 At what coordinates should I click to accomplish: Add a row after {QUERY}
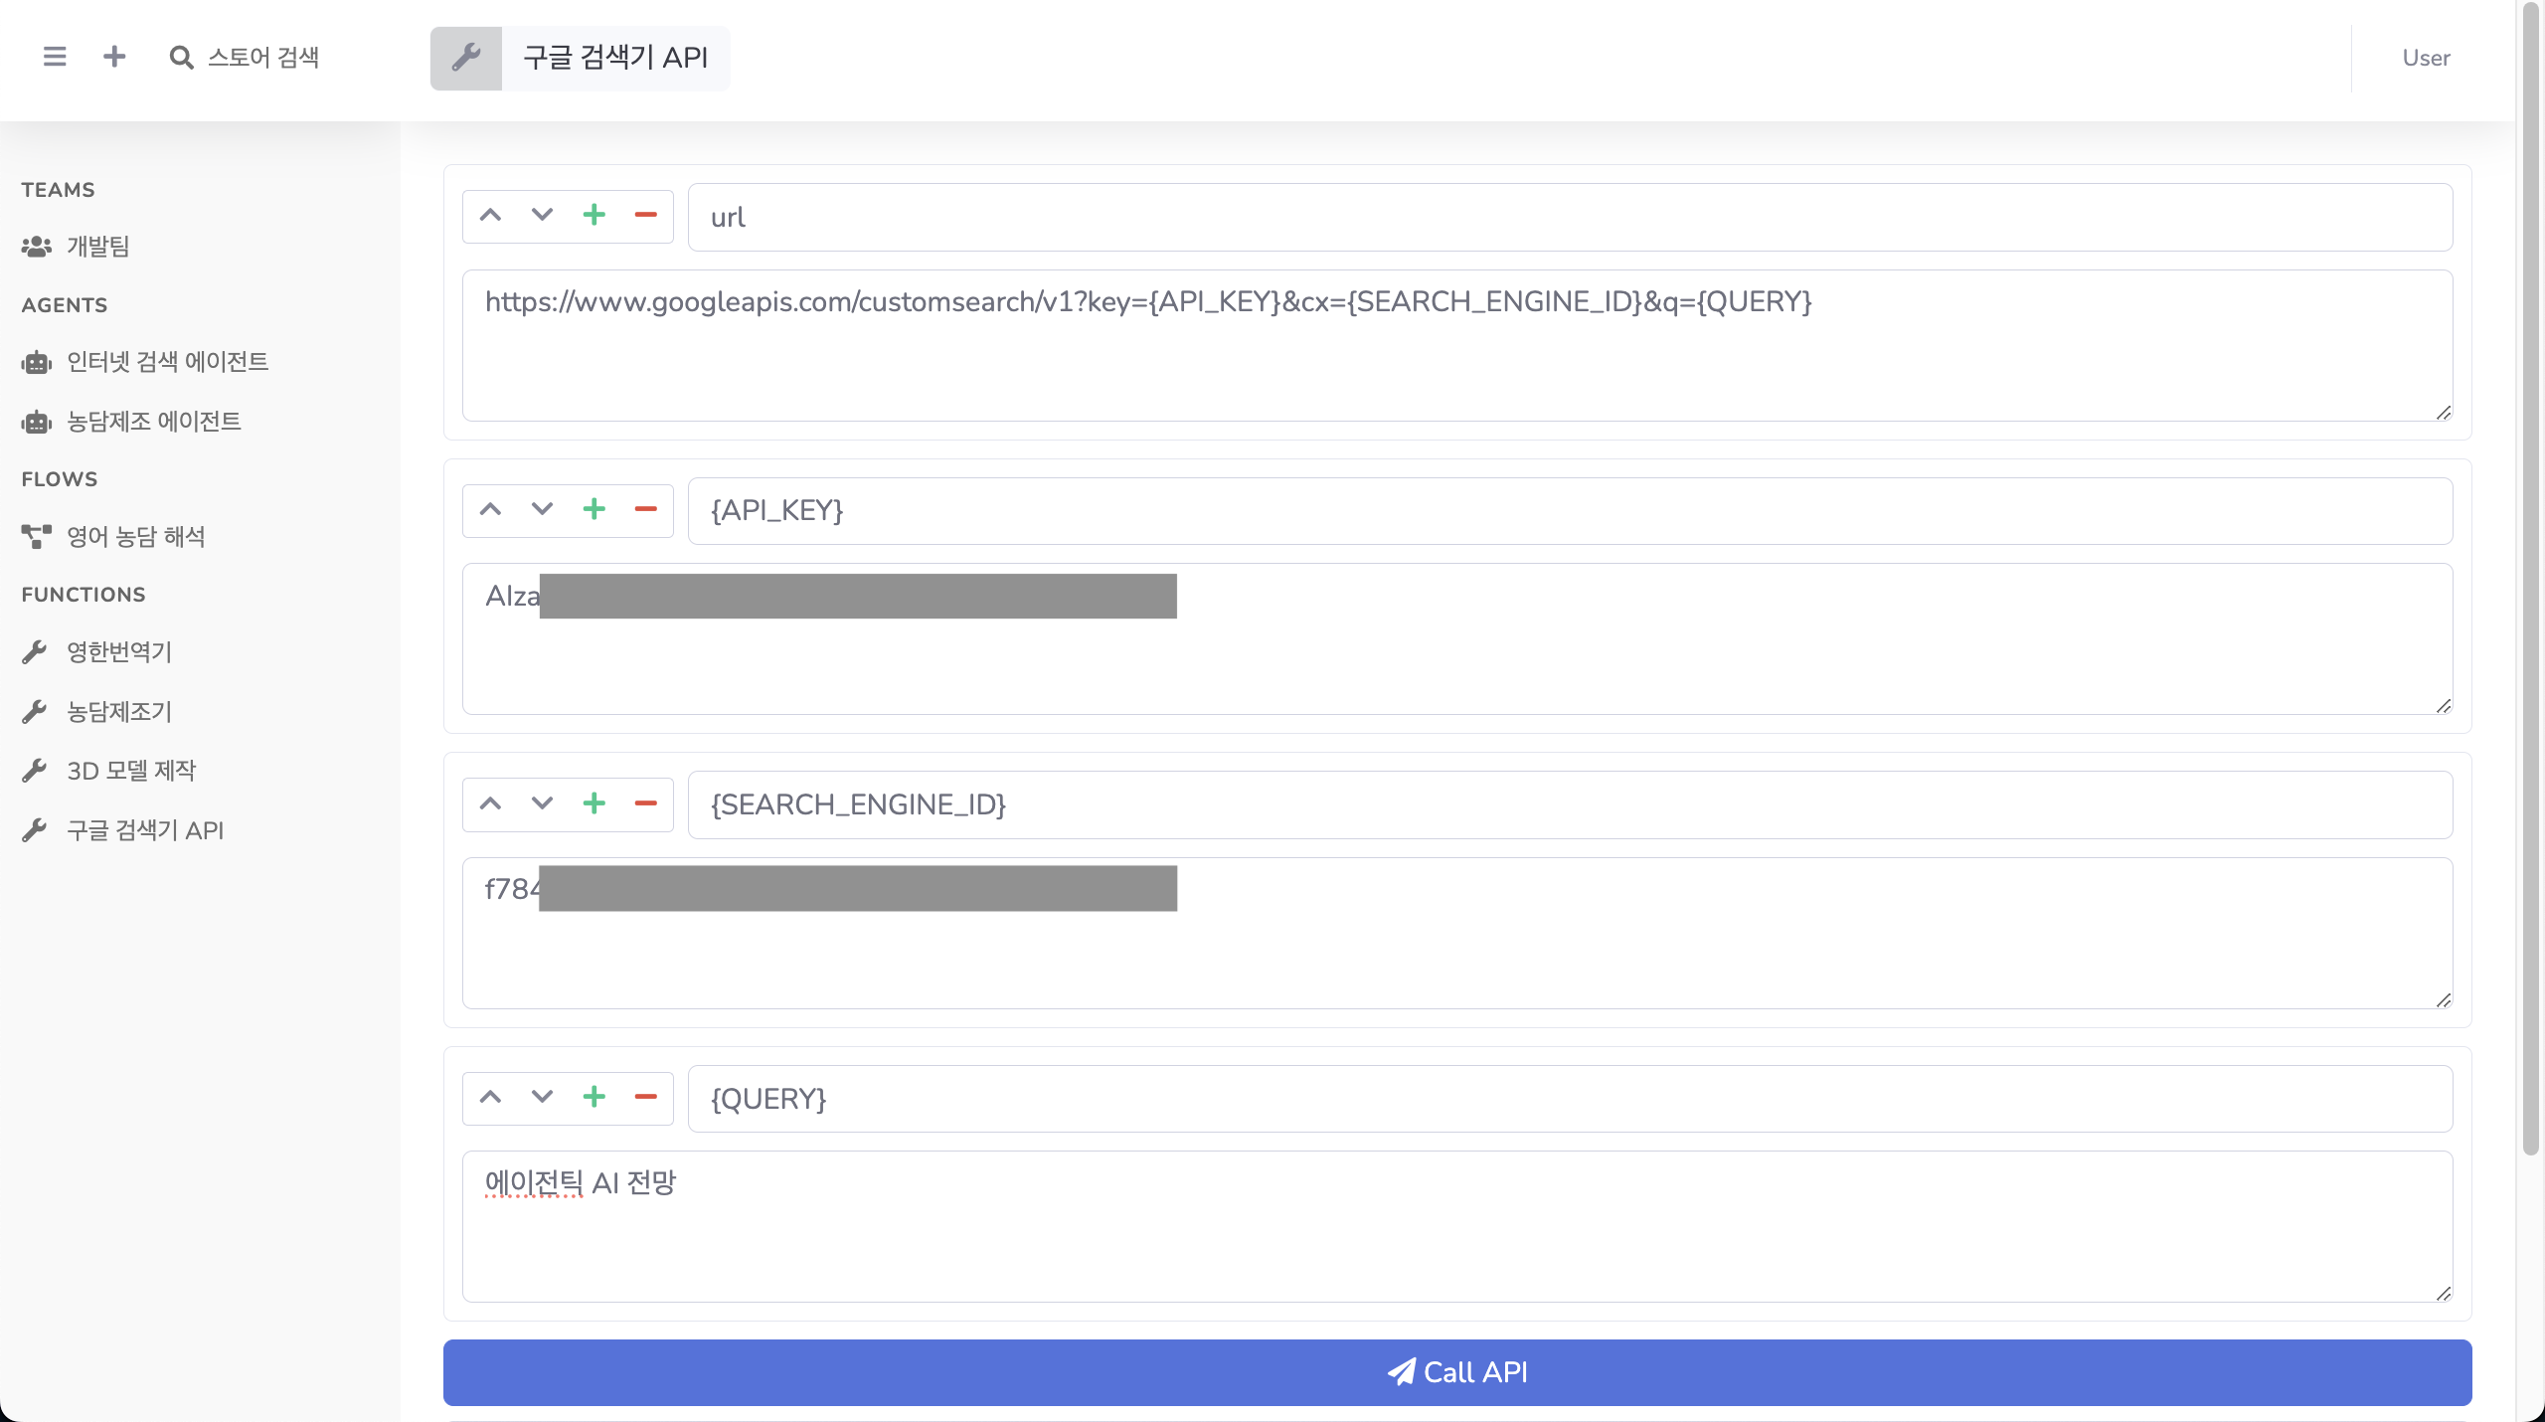(x=594, y=1098)
